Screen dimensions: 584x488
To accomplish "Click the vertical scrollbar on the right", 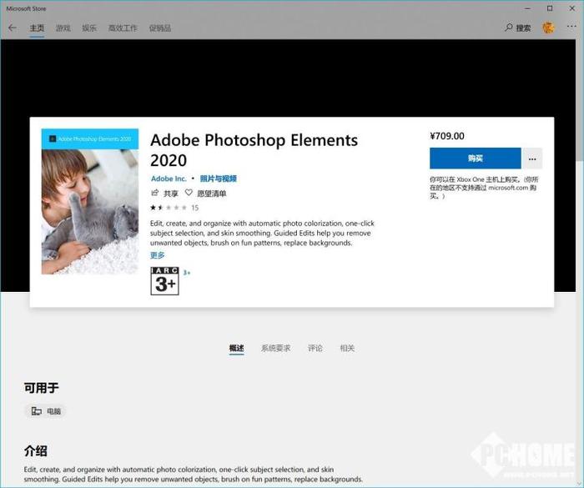I will pos(580,100).
